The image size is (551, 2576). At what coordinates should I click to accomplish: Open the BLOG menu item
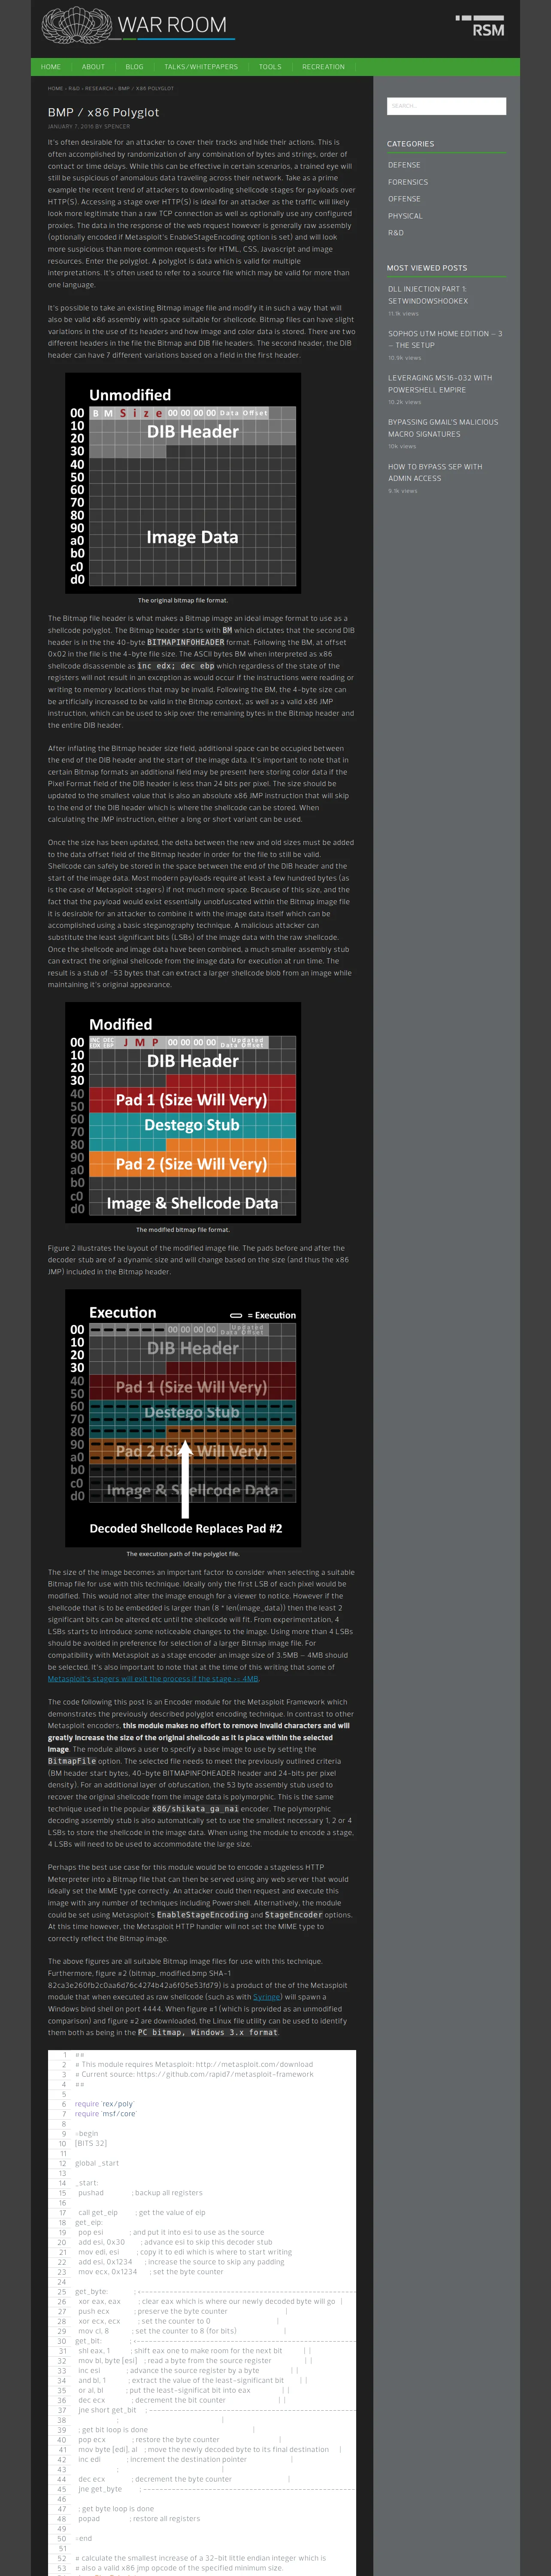[134, 67]
